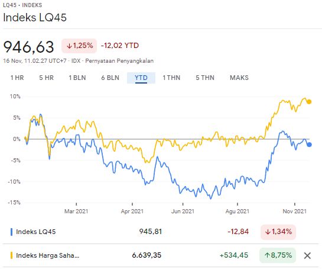
Task: Click the Indeks Harga Saha... row label
Action: coord(47,255)
